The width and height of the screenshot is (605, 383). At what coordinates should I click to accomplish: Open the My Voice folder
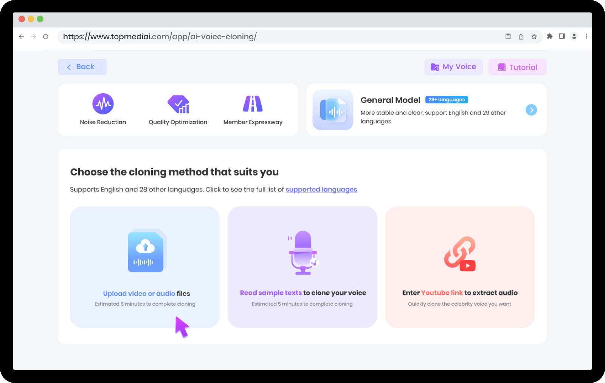click(453, 67)
